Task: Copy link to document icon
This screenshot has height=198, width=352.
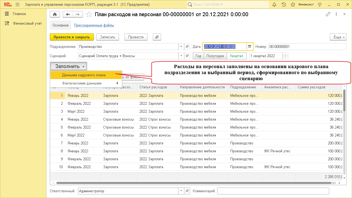Action: click(x=328, y=14)
